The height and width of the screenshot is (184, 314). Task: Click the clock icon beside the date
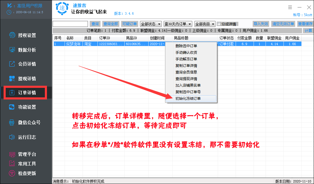[9, 12]
